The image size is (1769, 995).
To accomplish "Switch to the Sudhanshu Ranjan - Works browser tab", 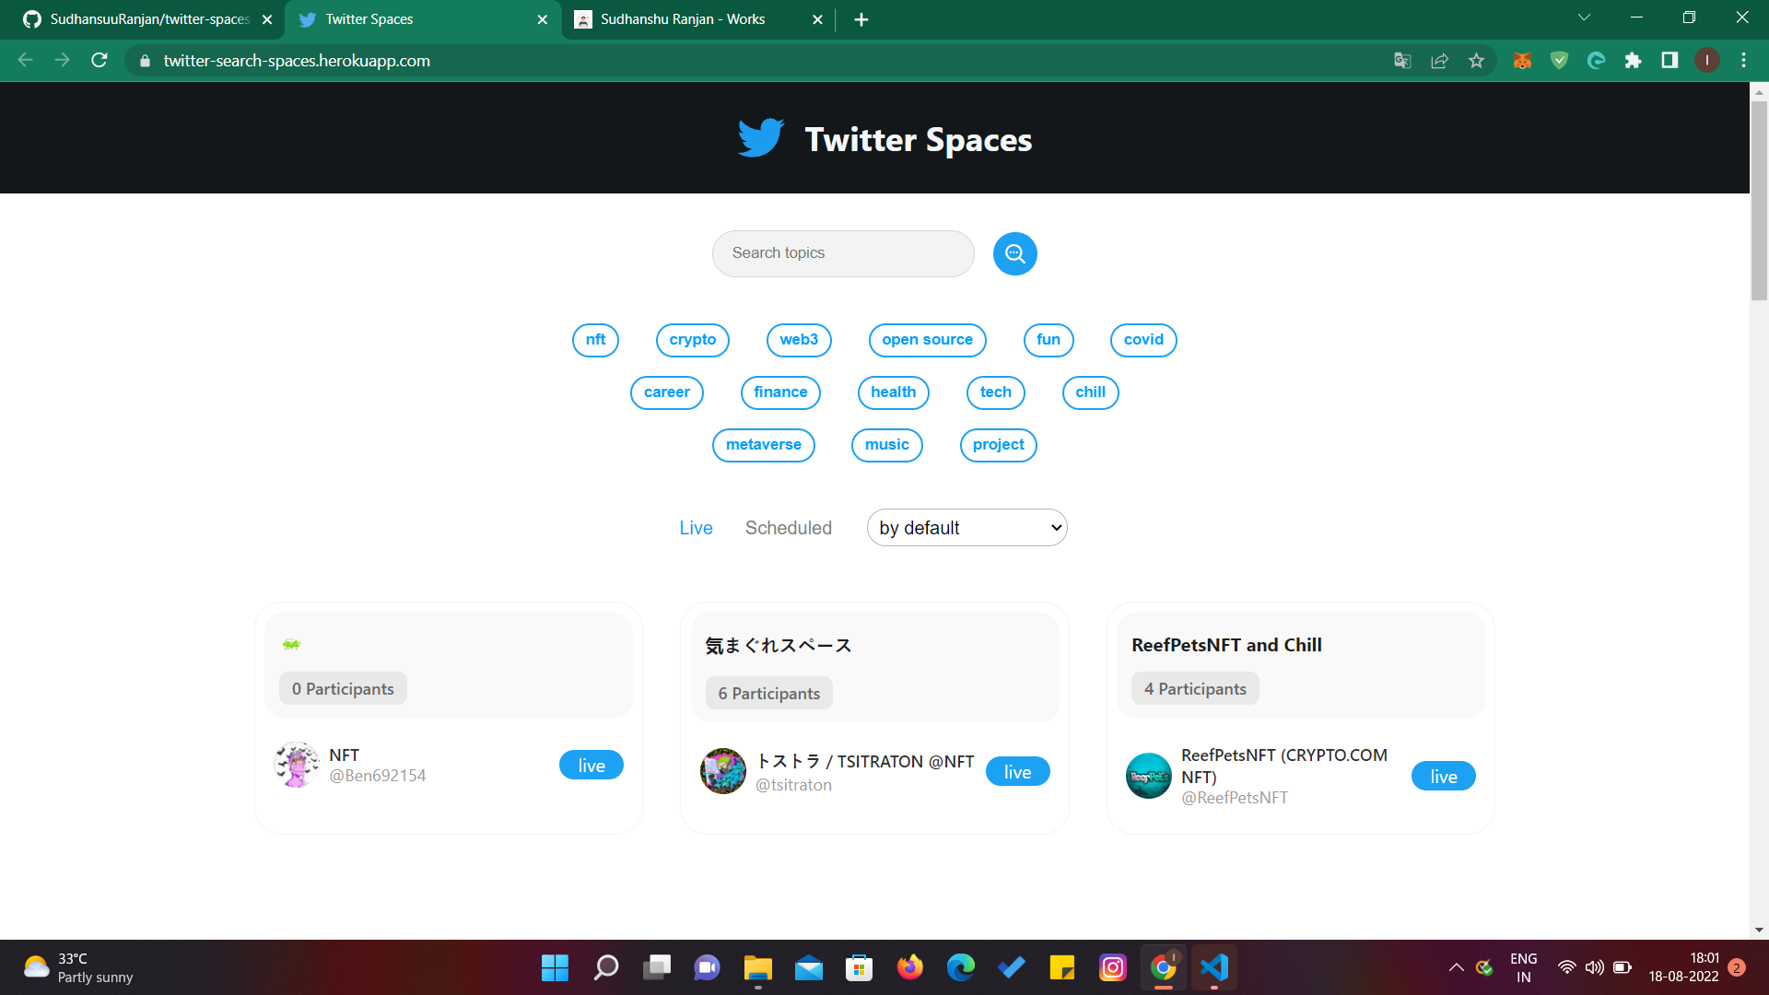I will pyautogui.click(x=683, y=19).
